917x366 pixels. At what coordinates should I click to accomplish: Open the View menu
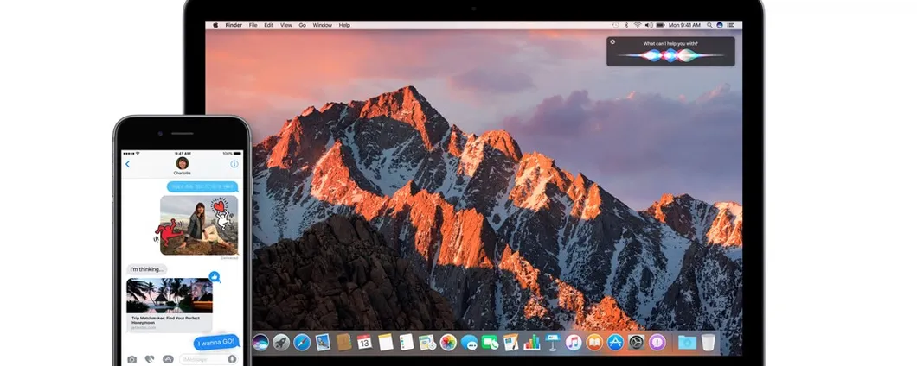click(286, 25)
